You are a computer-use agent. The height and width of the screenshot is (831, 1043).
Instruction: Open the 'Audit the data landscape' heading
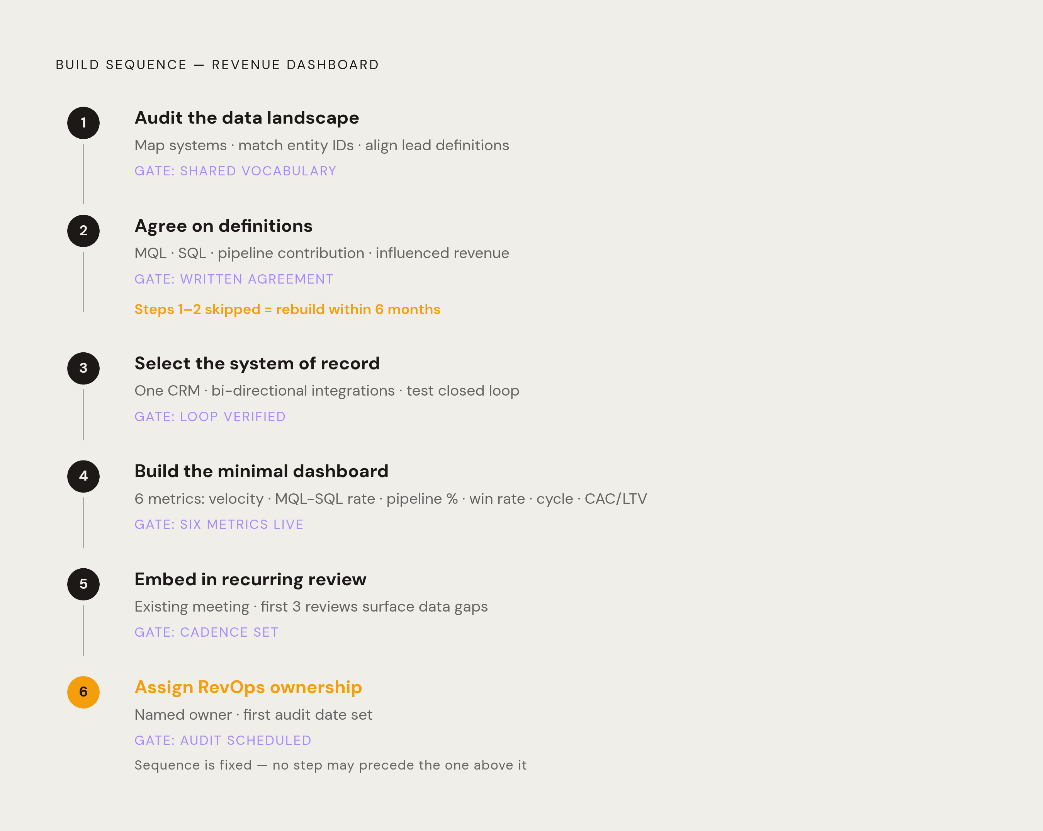coord(247,118)
